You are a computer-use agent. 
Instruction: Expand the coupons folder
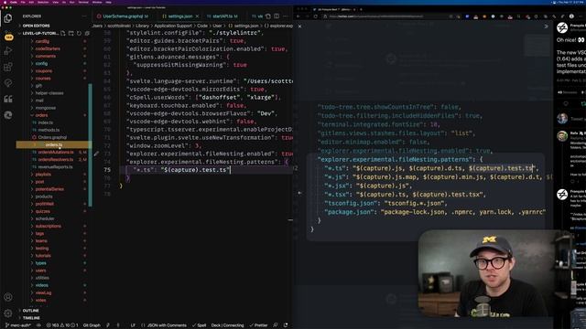[x=44, y=71]
